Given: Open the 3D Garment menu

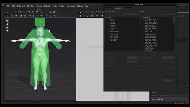Looking at the screenshot, I should 21,6.
